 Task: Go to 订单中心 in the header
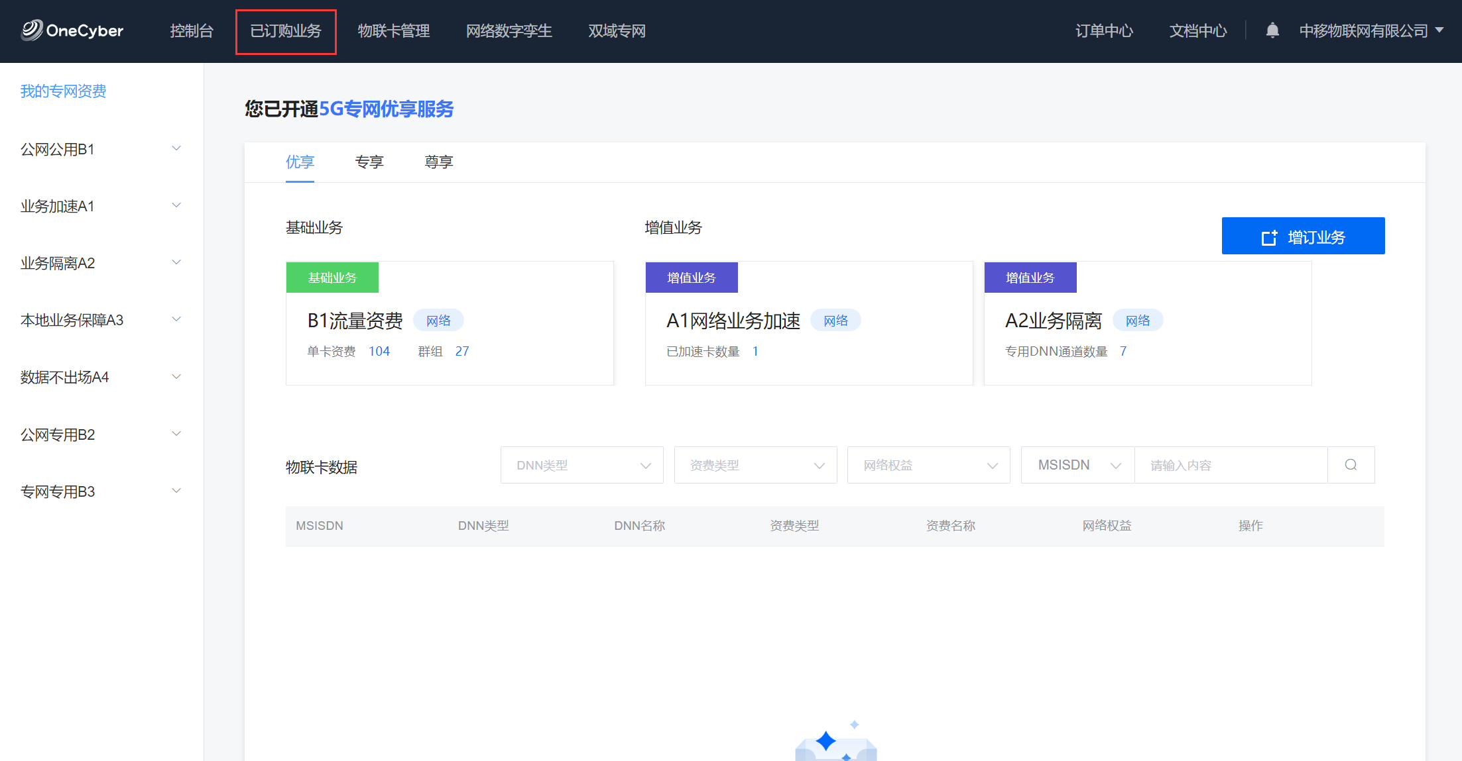[x=1104, y=31]
